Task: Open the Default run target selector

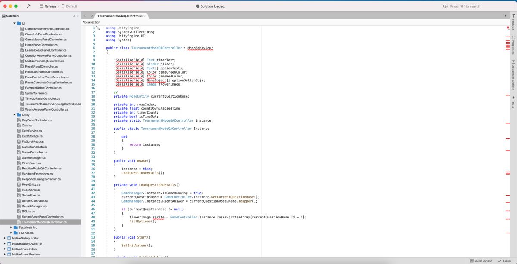Action: coord(70,6)
